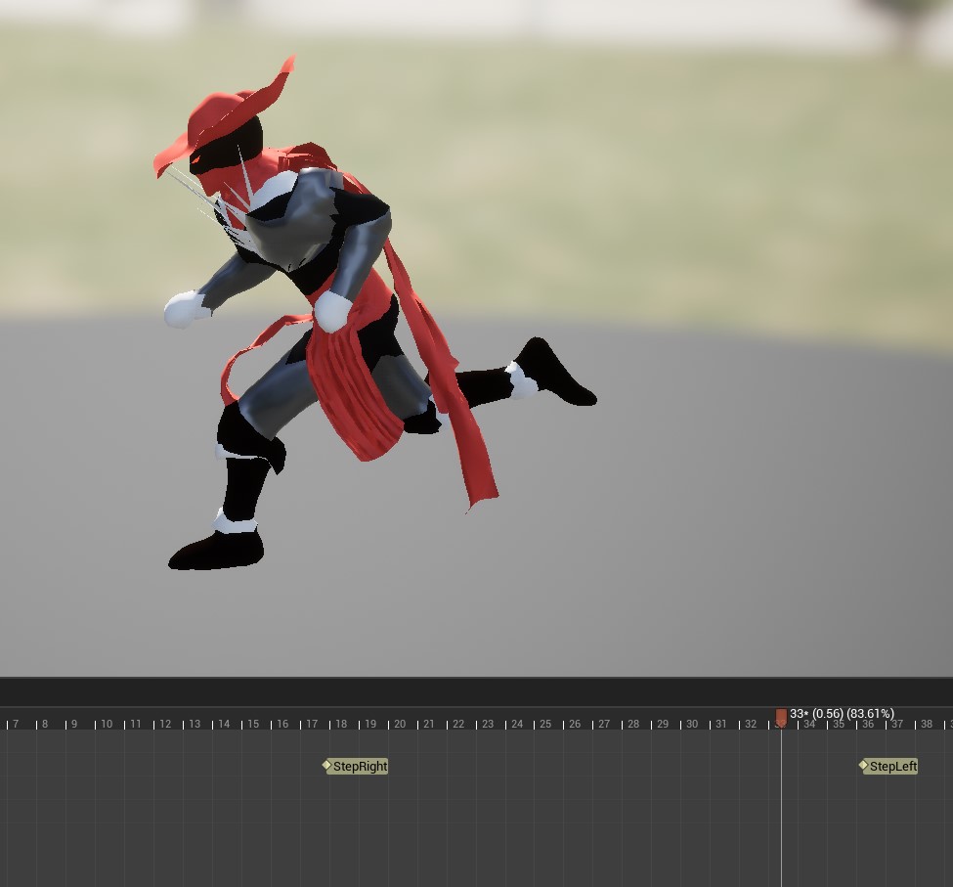Grab the red playhead handle at frame 33
Screen dimensions: 953x887
point(781,718)
